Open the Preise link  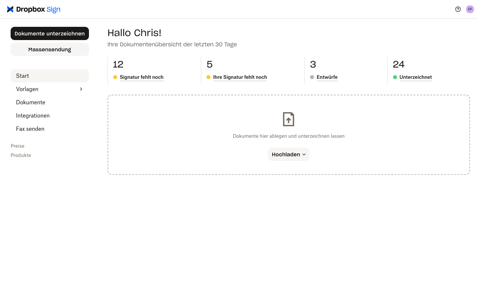[18, 146]
